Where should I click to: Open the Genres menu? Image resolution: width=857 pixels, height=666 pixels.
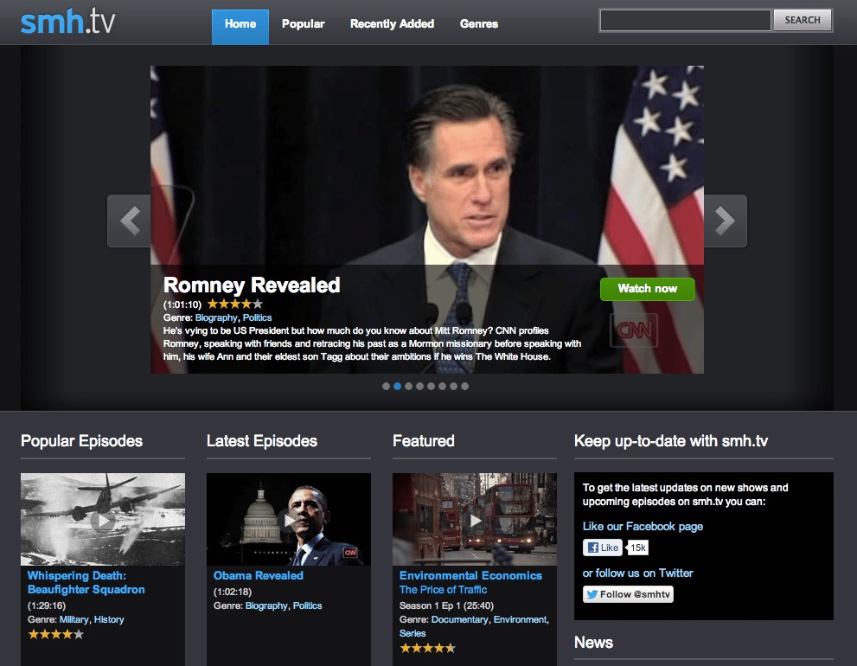(479, 24)
